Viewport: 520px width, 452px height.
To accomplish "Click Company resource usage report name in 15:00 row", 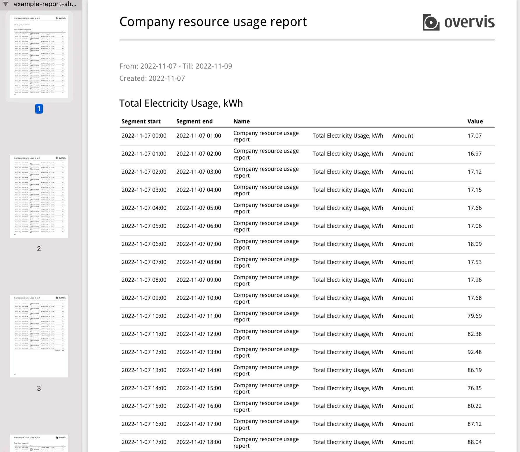I will [x=266, y=406].
